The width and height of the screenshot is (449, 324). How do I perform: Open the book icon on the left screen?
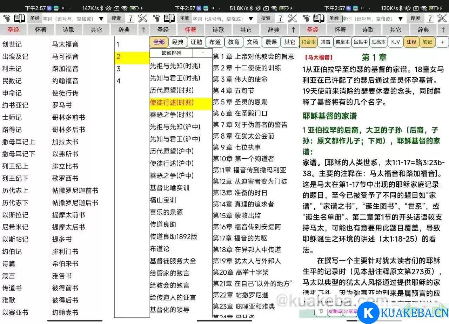pos(20,19)
